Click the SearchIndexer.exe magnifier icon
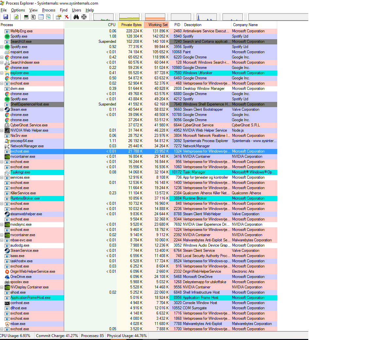Viewport: 377px width, 340px height. point(7,63)
